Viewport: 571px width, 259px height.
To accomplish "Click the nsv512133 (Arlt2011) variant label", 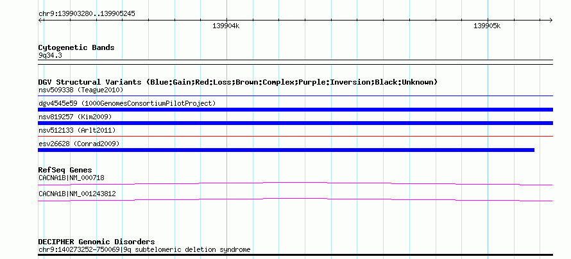I will click(x=77, y=130).
